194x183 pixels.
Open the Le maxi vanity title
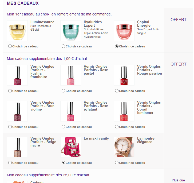(x=96, y=139)
